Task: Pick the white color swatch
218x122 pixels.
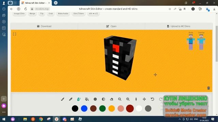Action: pyautogui.click(x=139, y=108)
